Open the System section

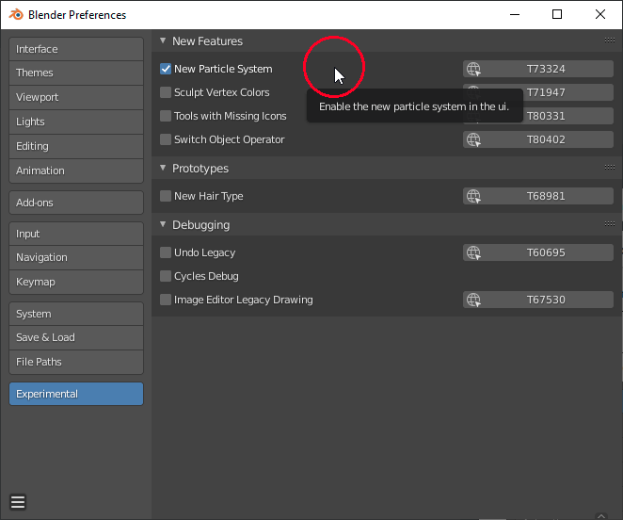pyautogui.click(x=76, y=314)
